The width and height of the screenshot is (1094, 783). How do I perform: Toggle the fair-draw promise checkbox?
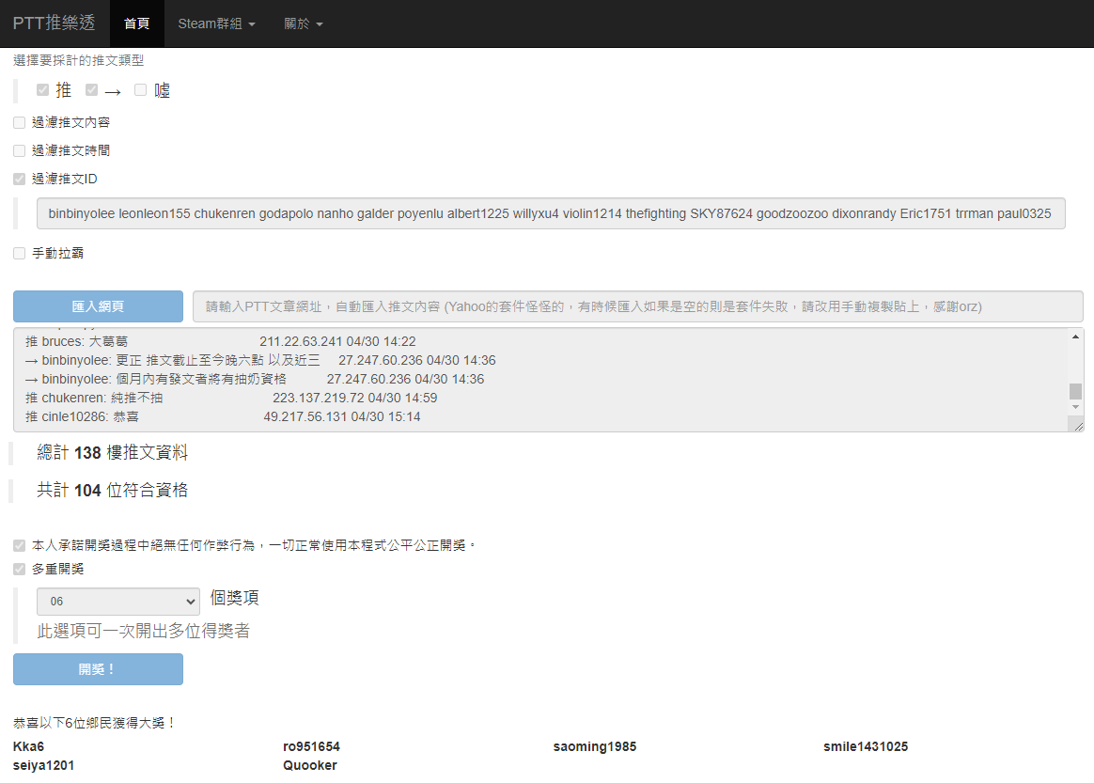pyautogui.click(x=20, y=546)
